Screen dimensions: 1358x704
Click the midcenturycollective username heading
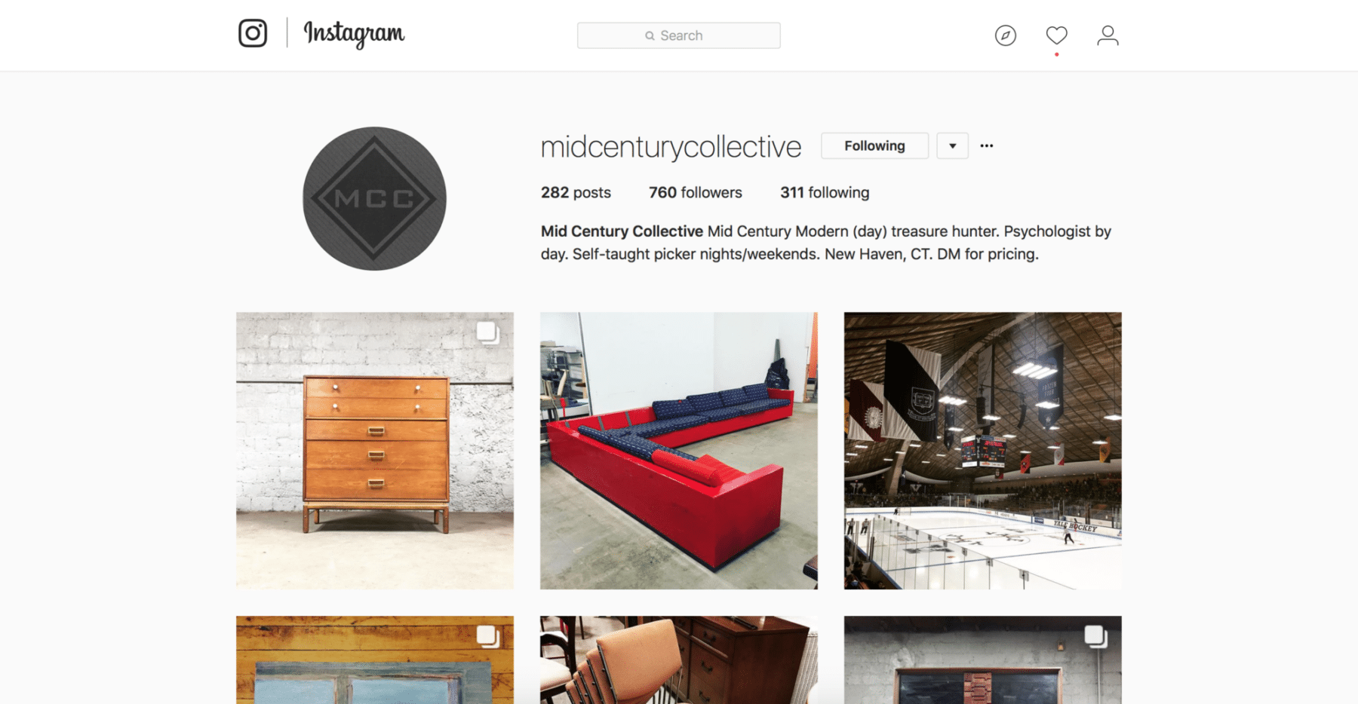pos(671,147)
